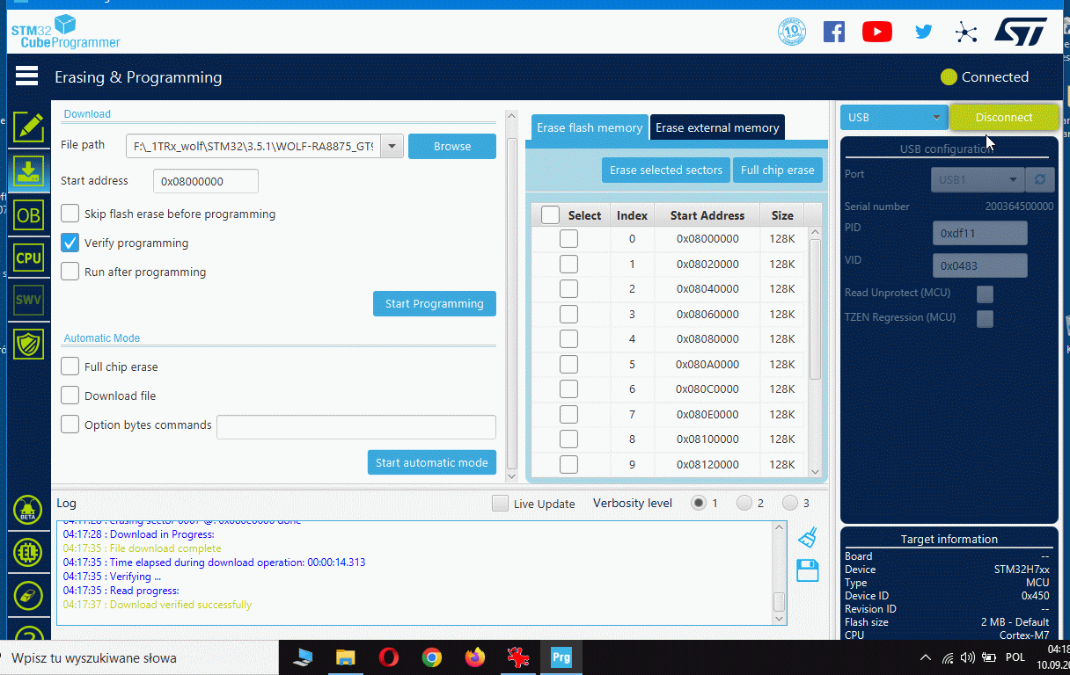Click the Start address input field
Screen dimensions: 1070x675
coord(205,181)
